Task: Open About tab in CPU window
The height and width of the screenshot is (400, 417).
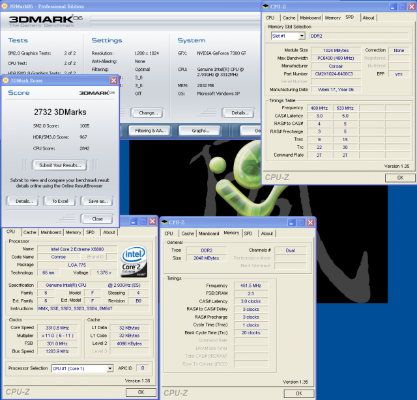Action: coord(109,232)
